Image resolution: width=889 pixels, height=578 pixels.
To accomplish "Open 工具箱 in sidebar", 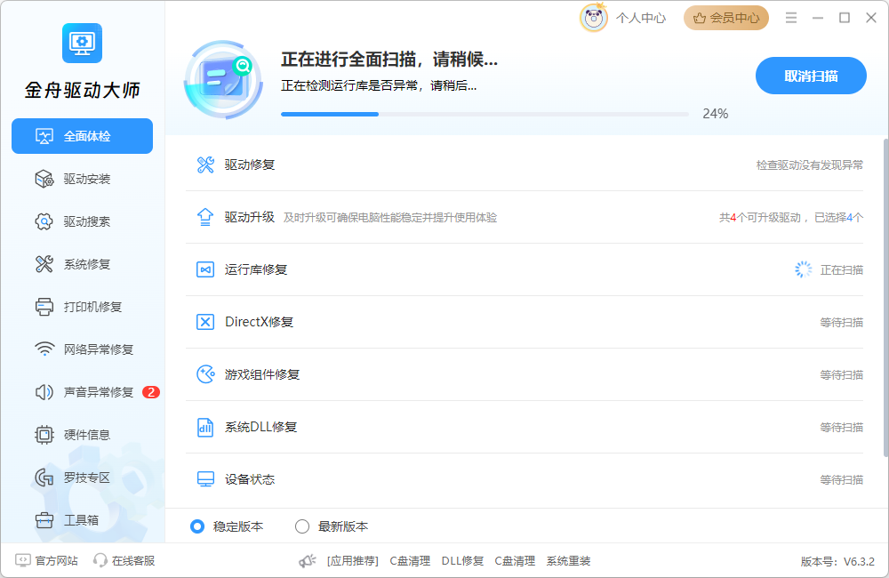I will click(82, 520).
